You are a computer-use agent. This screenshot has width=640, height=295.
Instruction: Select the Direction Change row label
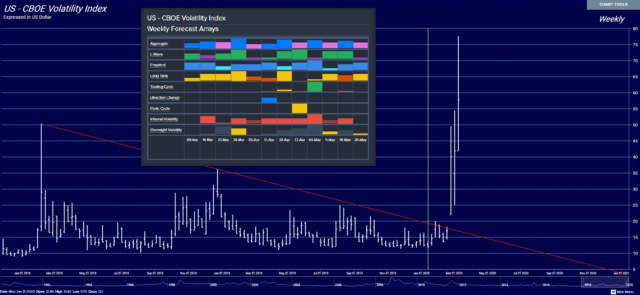point(165,98)
